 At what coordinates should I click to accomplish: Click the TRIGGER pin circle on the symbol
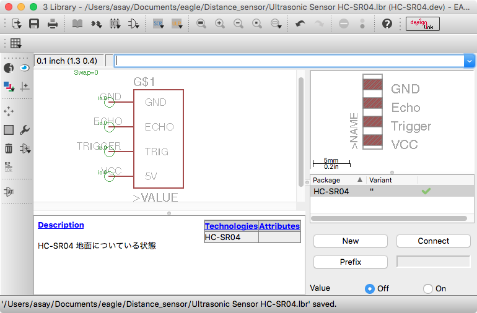pyautogui.click(x=109, y=152)
